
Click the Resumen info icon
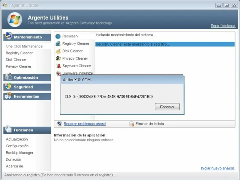click(58, 36)
